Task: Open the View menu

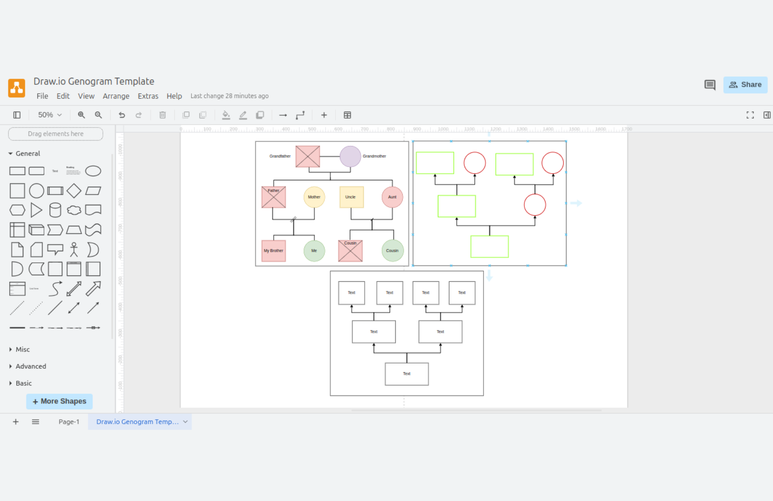Action: pos(86,96)
